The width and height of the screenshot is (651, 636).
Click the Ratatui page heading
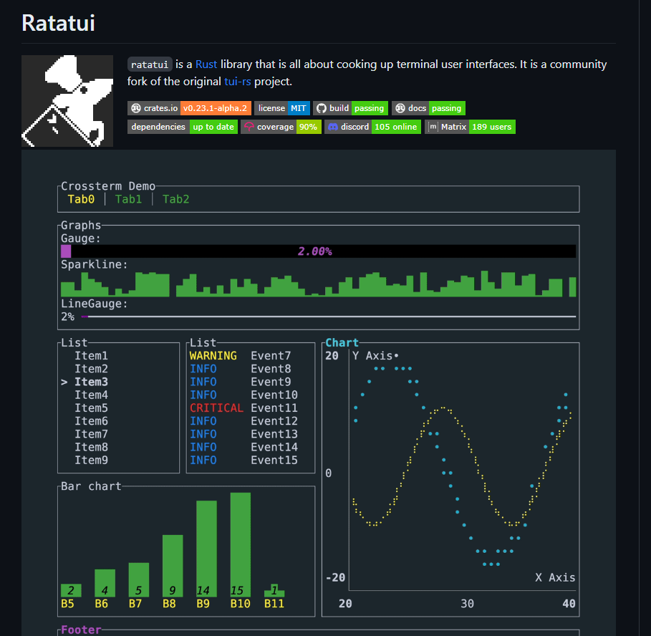(x=58, y=23)
